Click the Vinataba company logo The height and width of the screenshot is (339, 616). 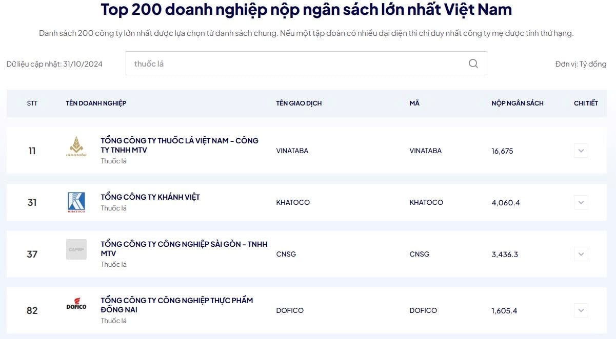click(76, 147)
